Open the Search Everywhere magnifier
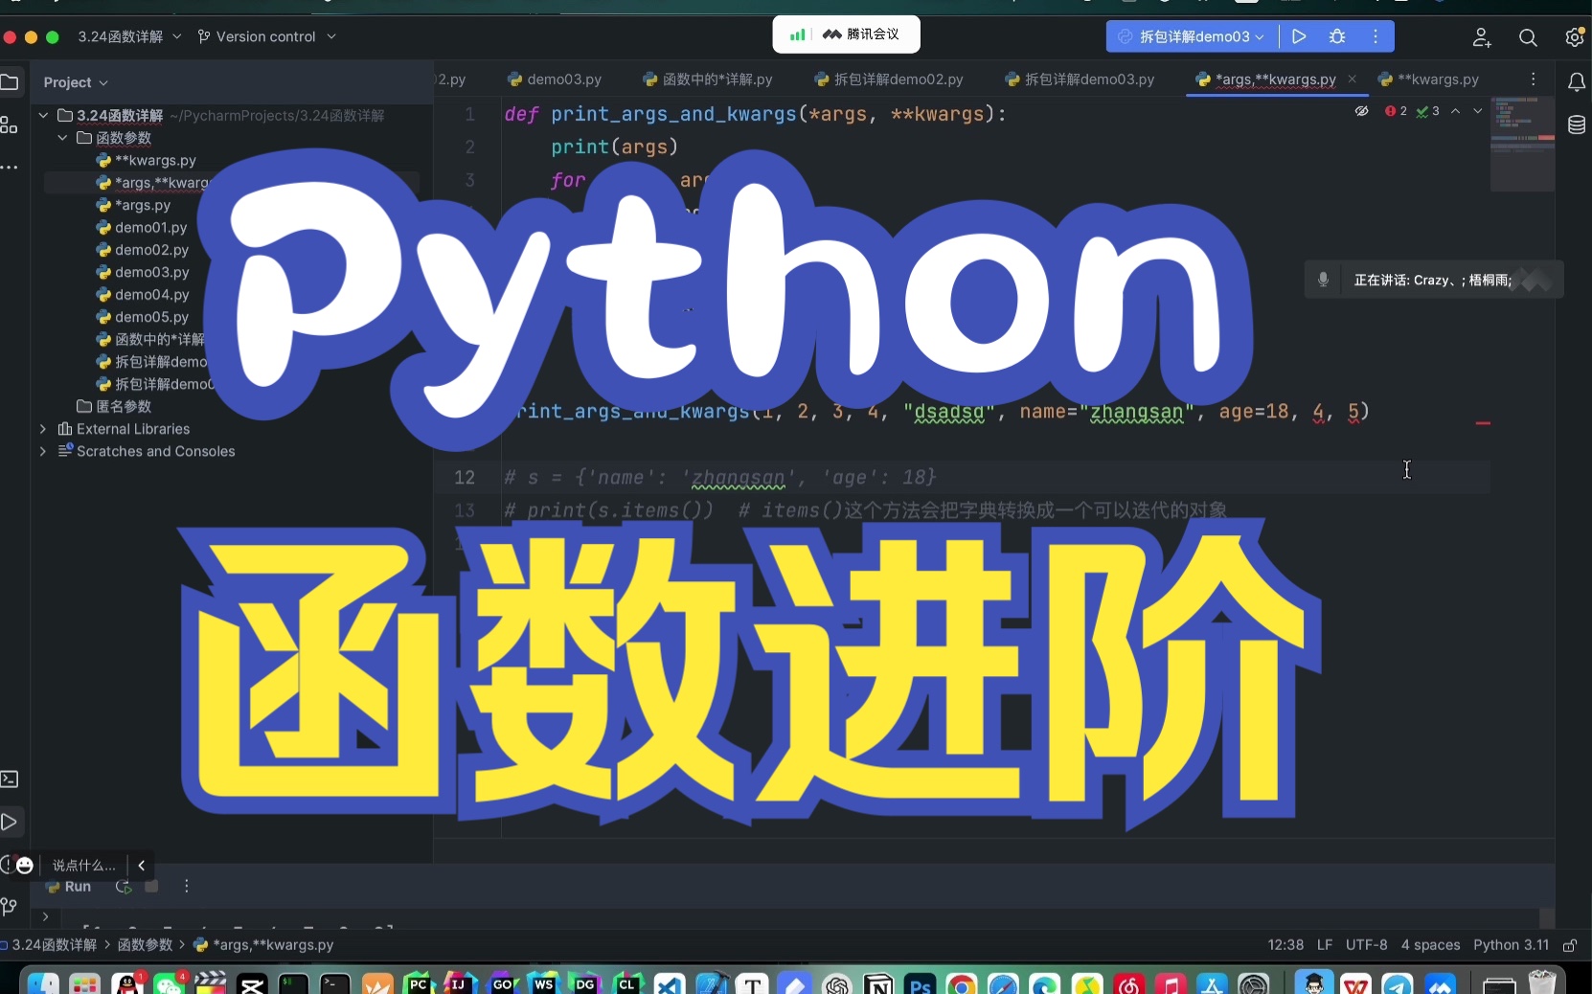The height and width of the screenshot is (994, 1592). pyautogui.click(x=1529, y=38)
